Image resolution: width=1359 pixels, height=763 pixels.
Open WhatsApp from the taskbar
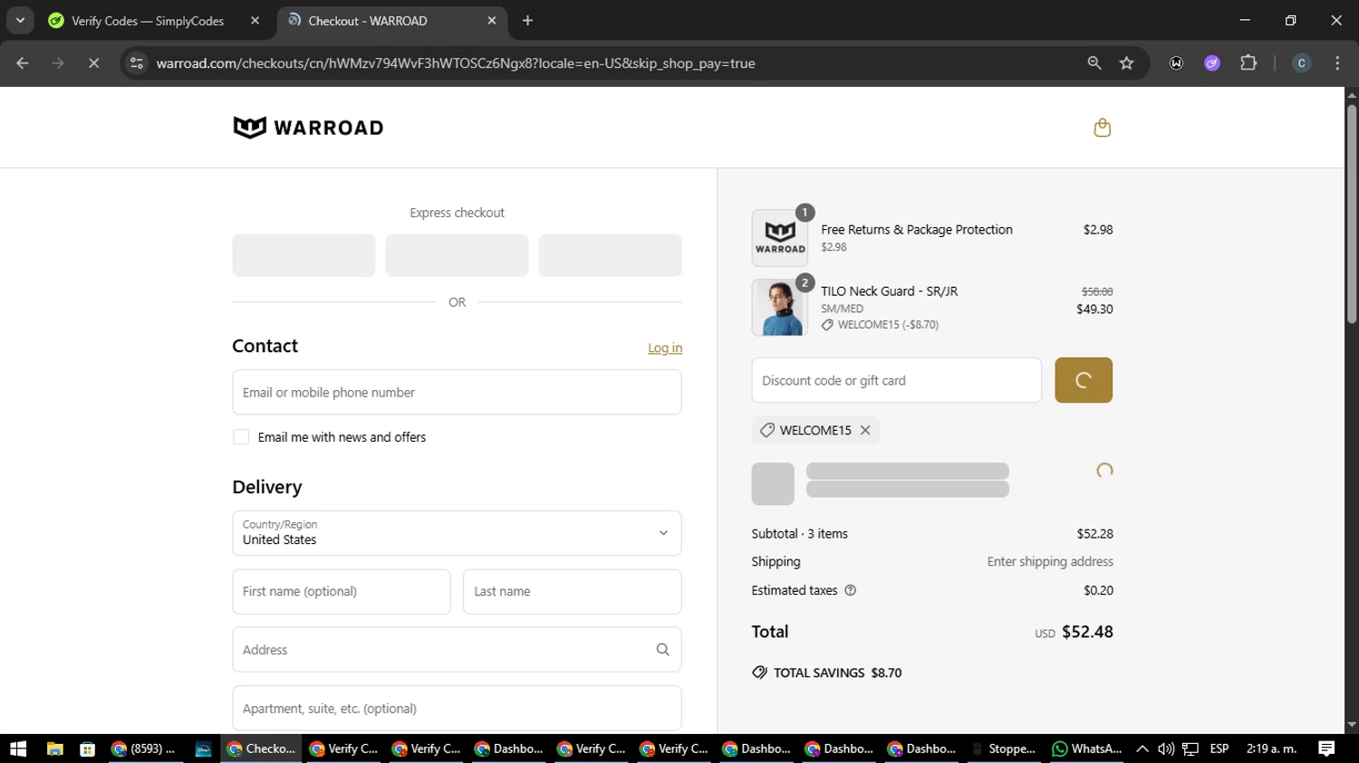[1087, 749]
